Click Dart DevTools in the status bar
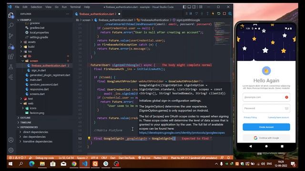The image size is (305, 171). pyautogui.click(x=127, y=158)
